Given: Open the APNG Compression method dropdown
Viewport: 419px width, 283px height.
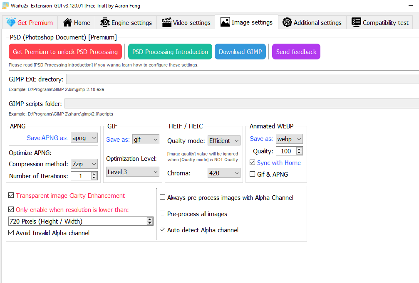Looking at the screenshot, I should tap(84, 164).
